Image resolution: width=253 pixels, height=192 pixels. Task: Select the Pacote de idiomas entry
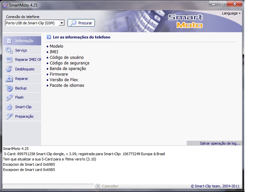point(67,85)
